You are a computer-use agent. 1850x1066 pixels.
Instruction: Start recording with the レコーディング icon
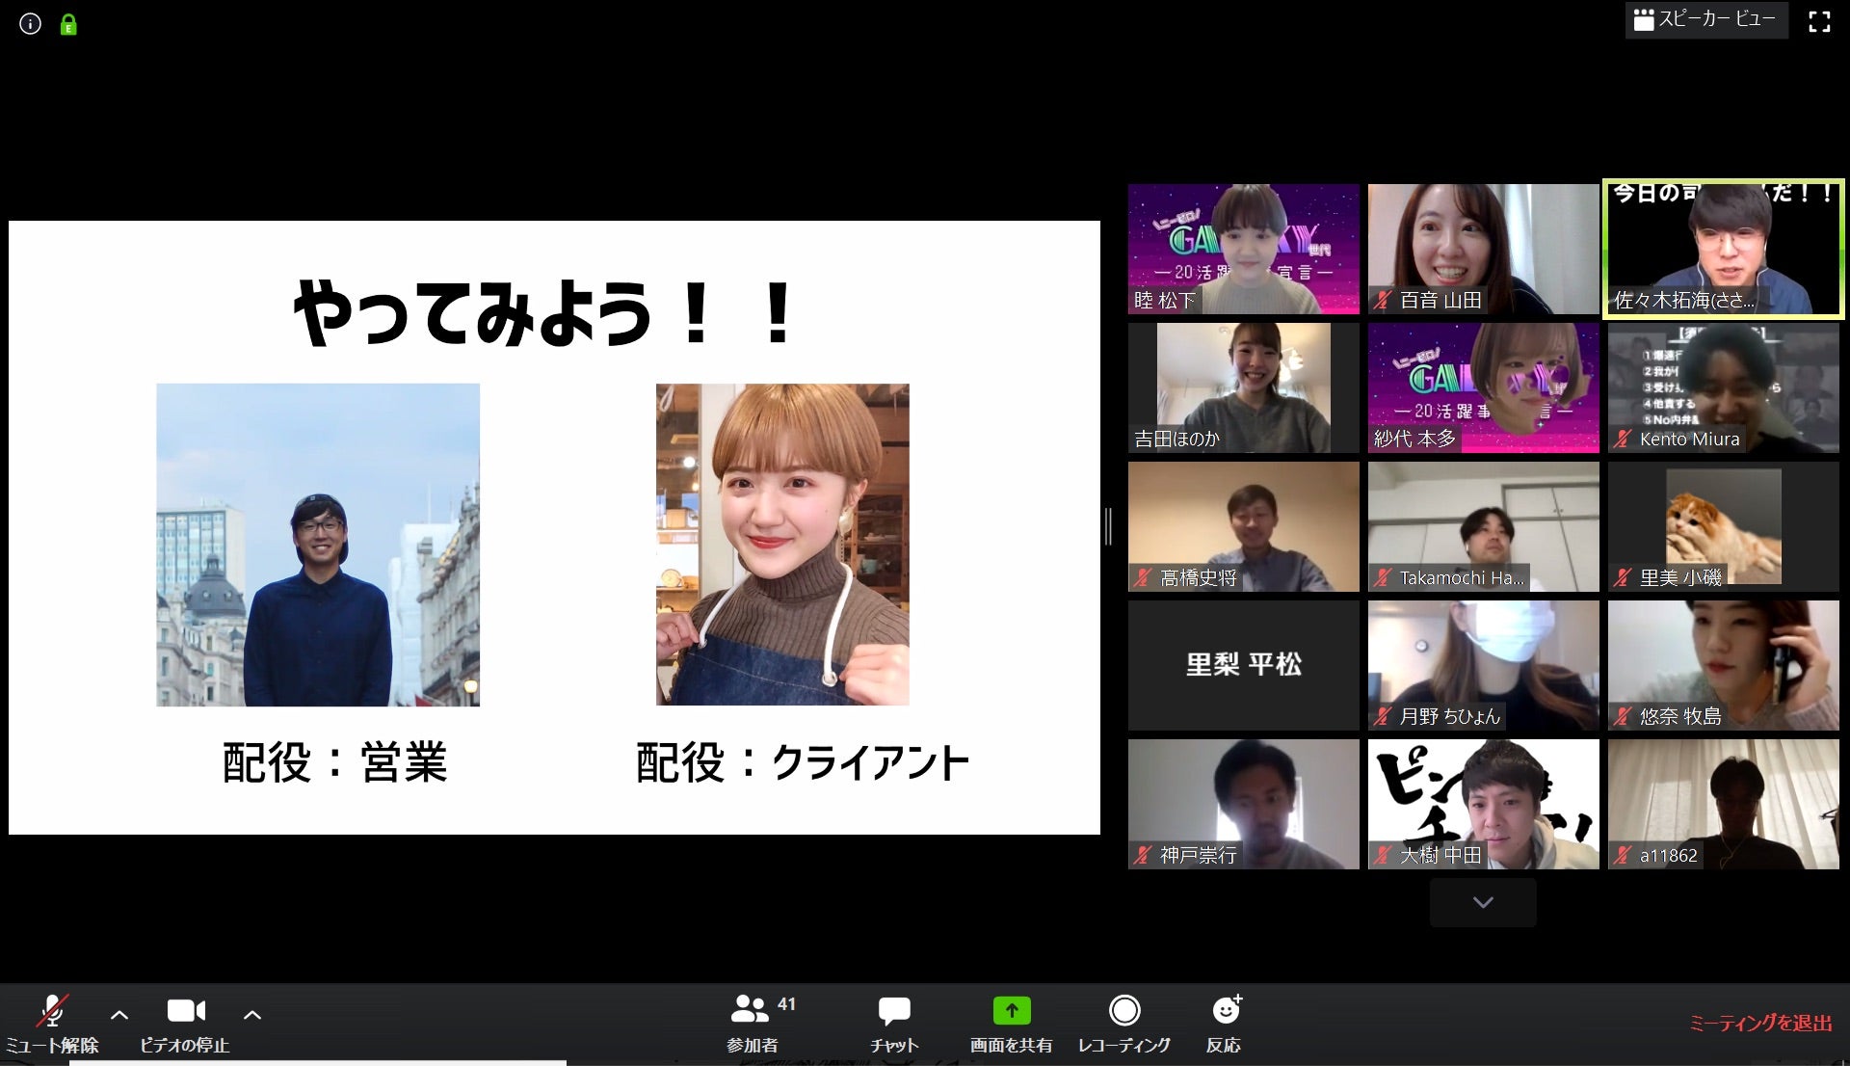(1124, 1010)
